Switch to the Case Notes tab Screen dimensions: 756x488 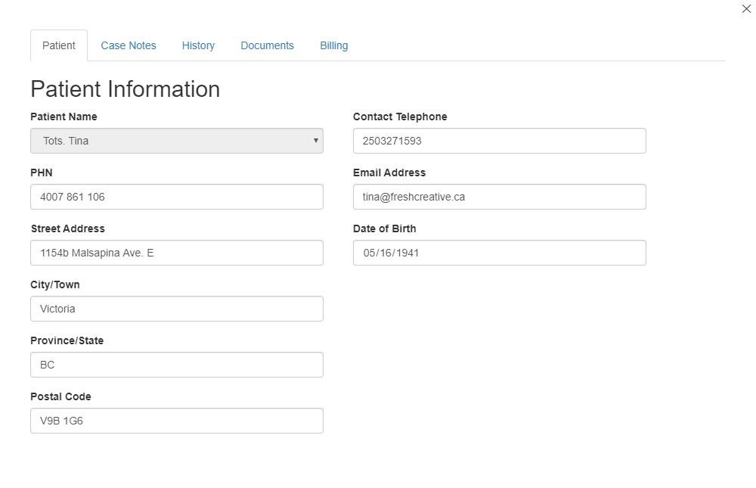pyautogui.click(x=129, y=45)
